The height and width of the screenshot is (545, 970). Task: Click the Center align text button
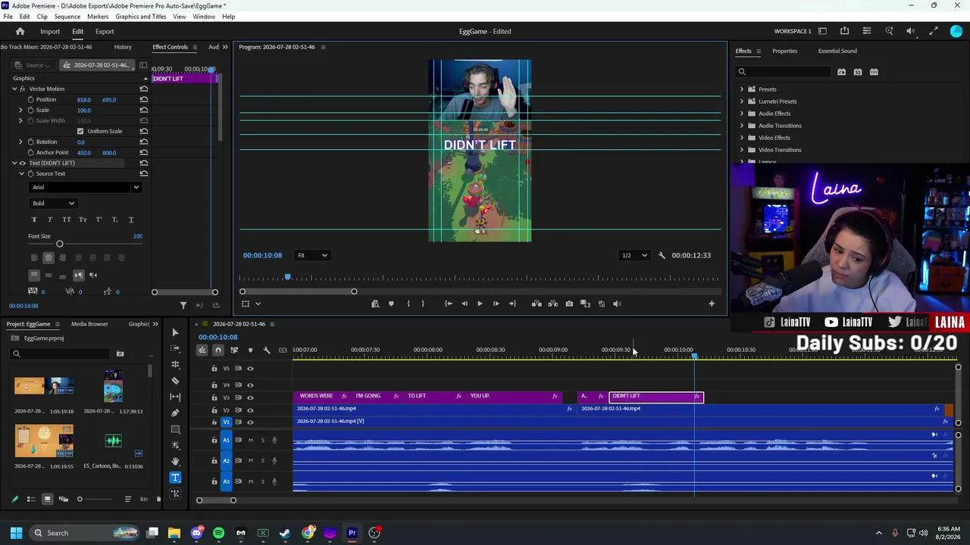(48, 258)
